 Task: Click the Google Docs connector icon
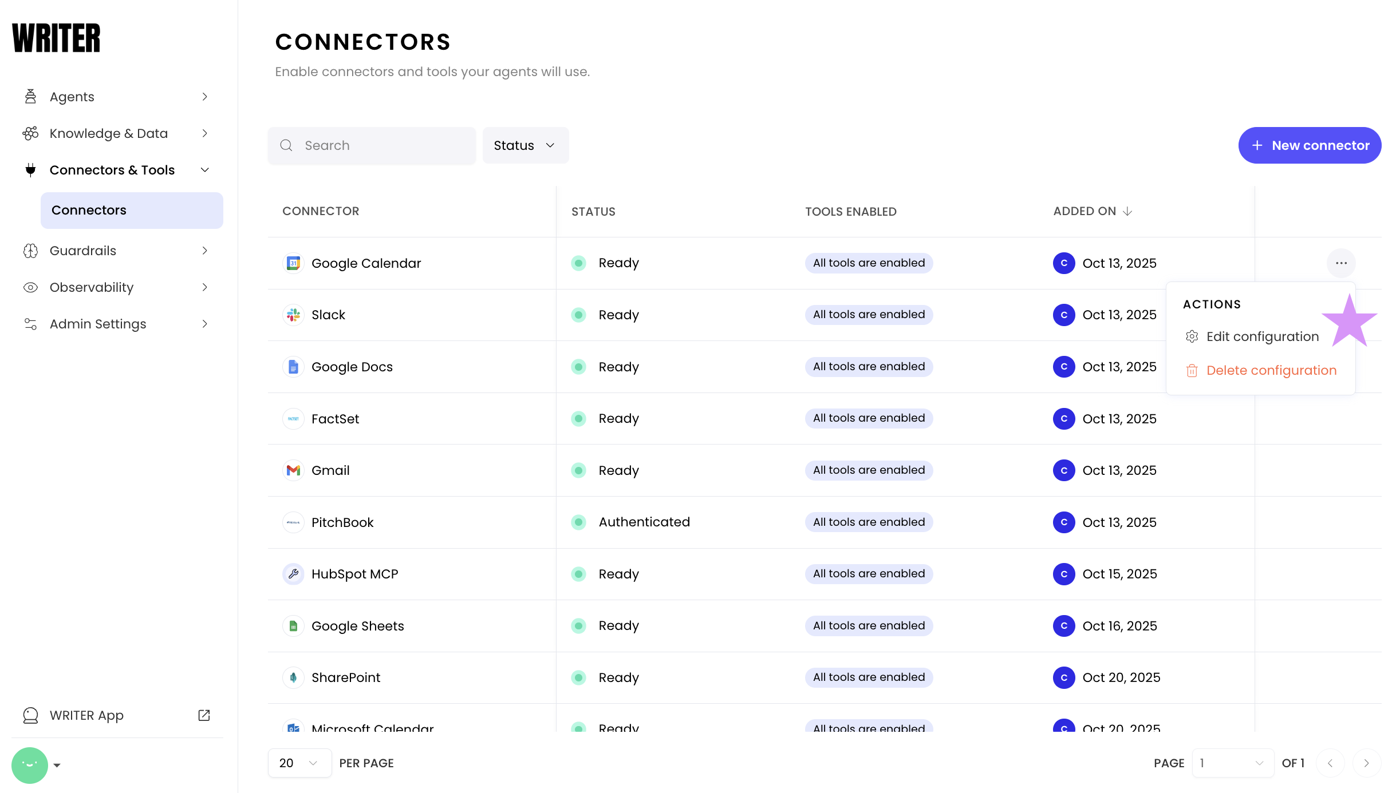293,367
